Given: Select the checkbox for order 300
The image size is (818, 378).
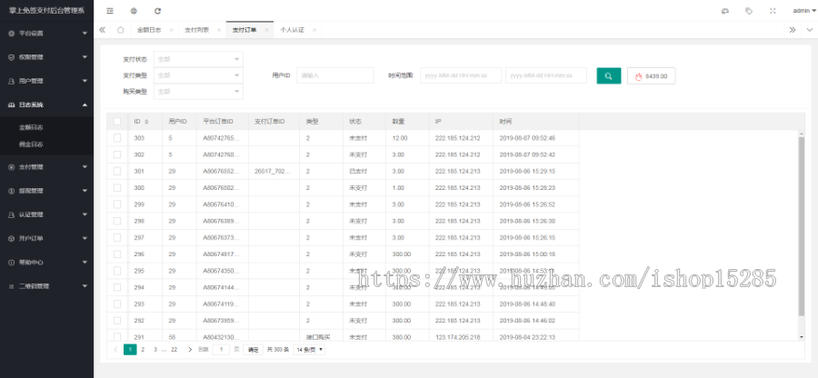Looking at the screenshot, I should [117, 188].
